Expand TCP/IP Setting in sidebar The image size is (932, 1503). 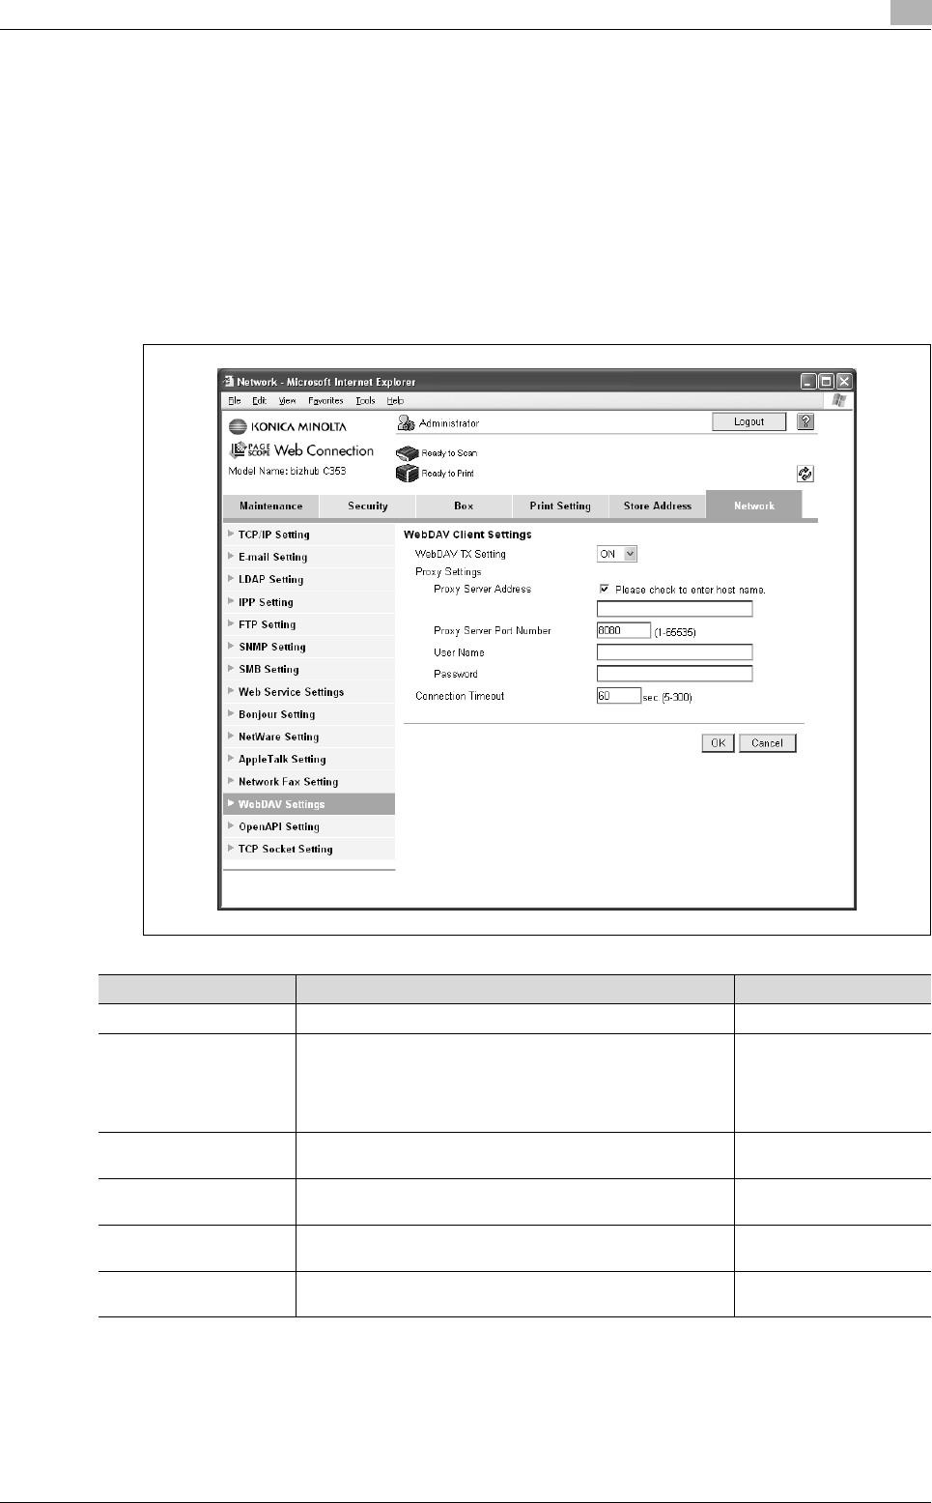(309, 535)
